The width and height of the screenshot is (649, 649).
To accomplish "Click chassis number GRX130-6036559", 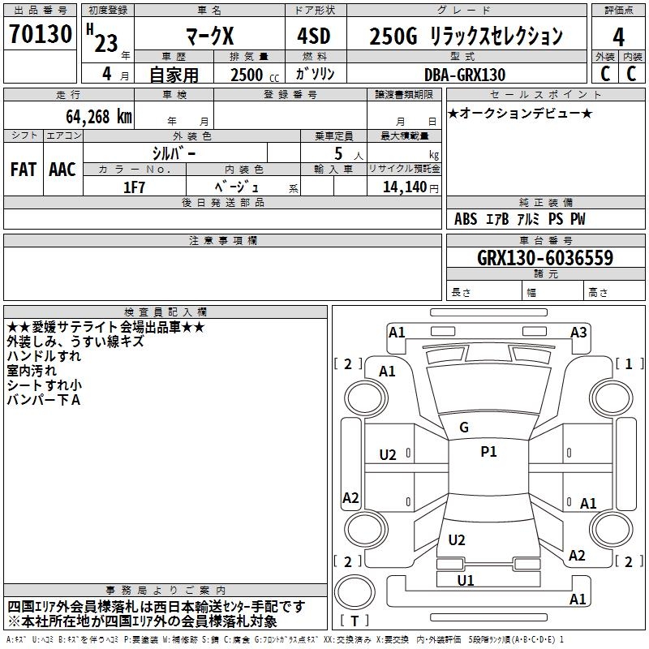I will point(544,259).
